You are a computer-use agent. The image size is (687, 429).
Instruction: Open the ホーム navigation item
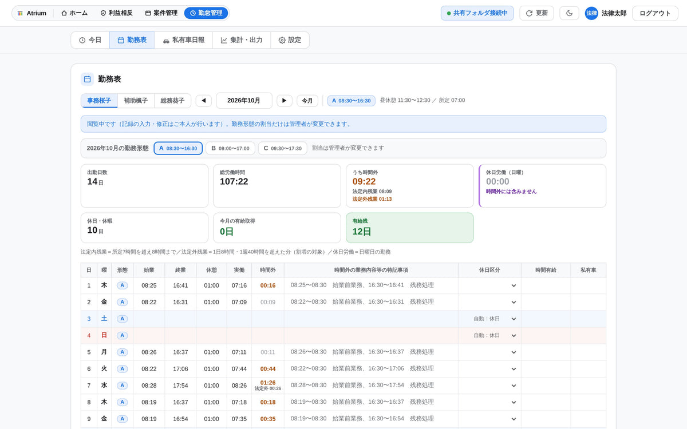click(x=74, y=13)
